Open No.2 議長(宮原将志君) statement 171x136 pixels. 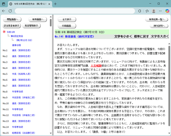(21, 56)
